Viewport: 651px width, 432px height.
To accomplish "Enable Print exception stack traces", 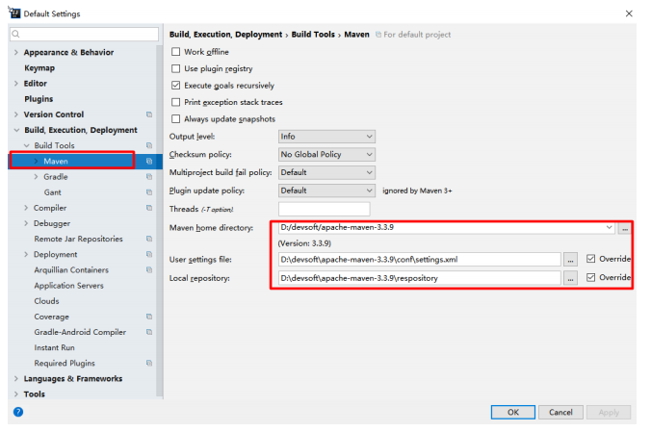I will 175,102.
